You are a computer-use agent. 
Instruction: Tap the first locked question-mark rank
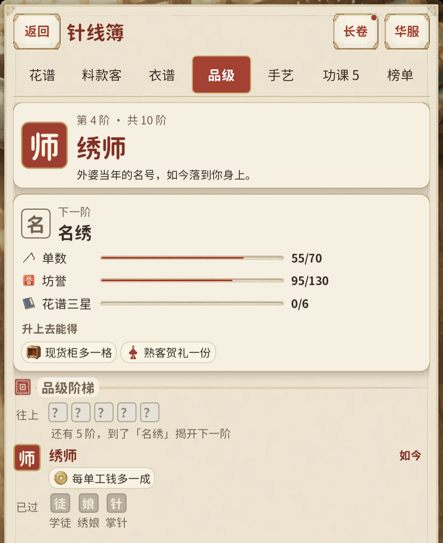click(58, 412)
